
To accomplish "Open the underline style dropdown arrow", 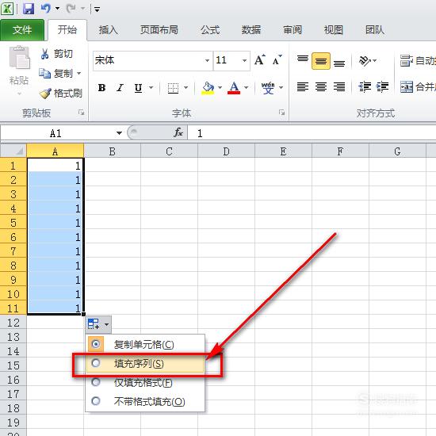I will [x=151, y=88].
